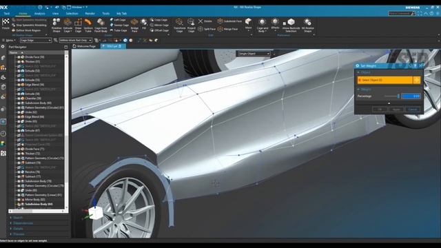The image size is (441, 248).
Task: Click Define Work Region
Action: (26, 30)
